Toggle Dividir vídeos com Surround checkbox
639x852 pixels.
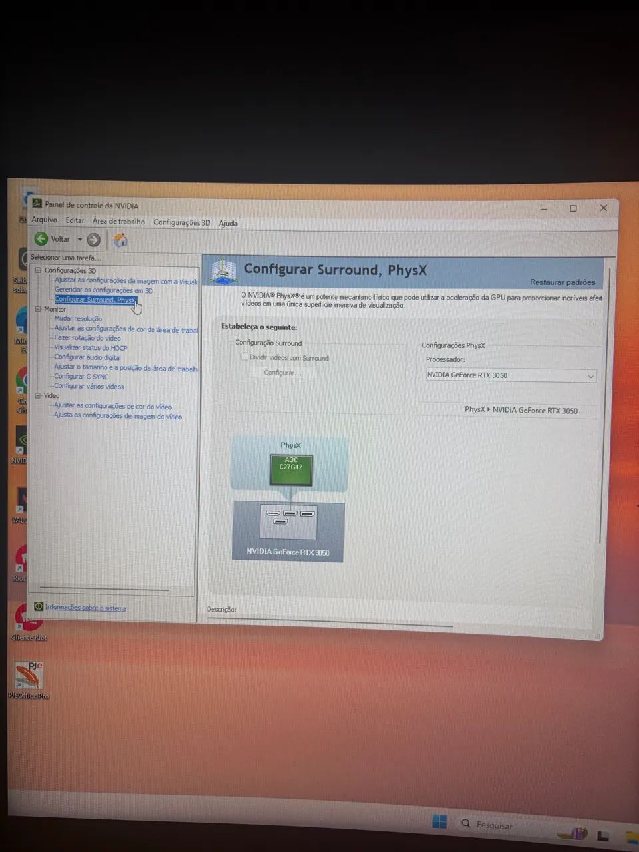pos(244,357)
